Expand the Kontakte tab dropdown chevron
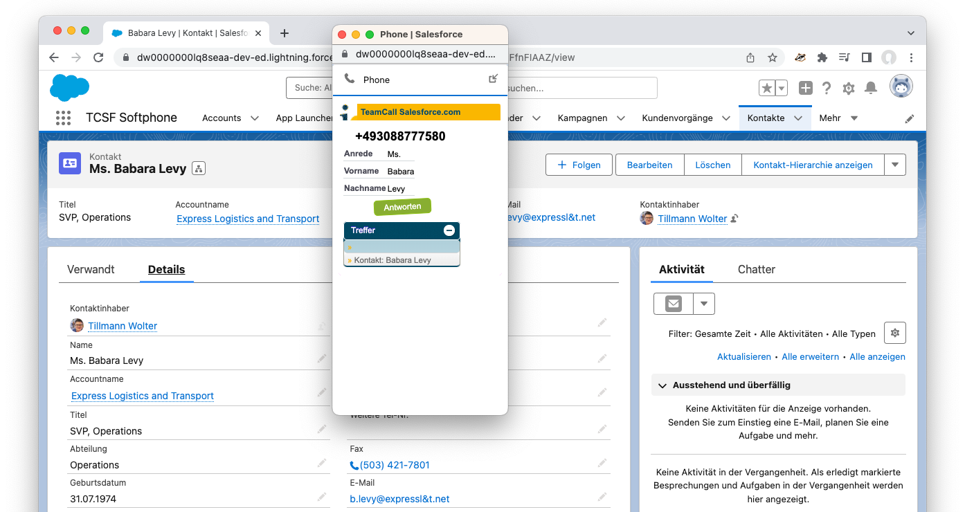The width and height of the screenshot is (965, 512). point(798,118)
